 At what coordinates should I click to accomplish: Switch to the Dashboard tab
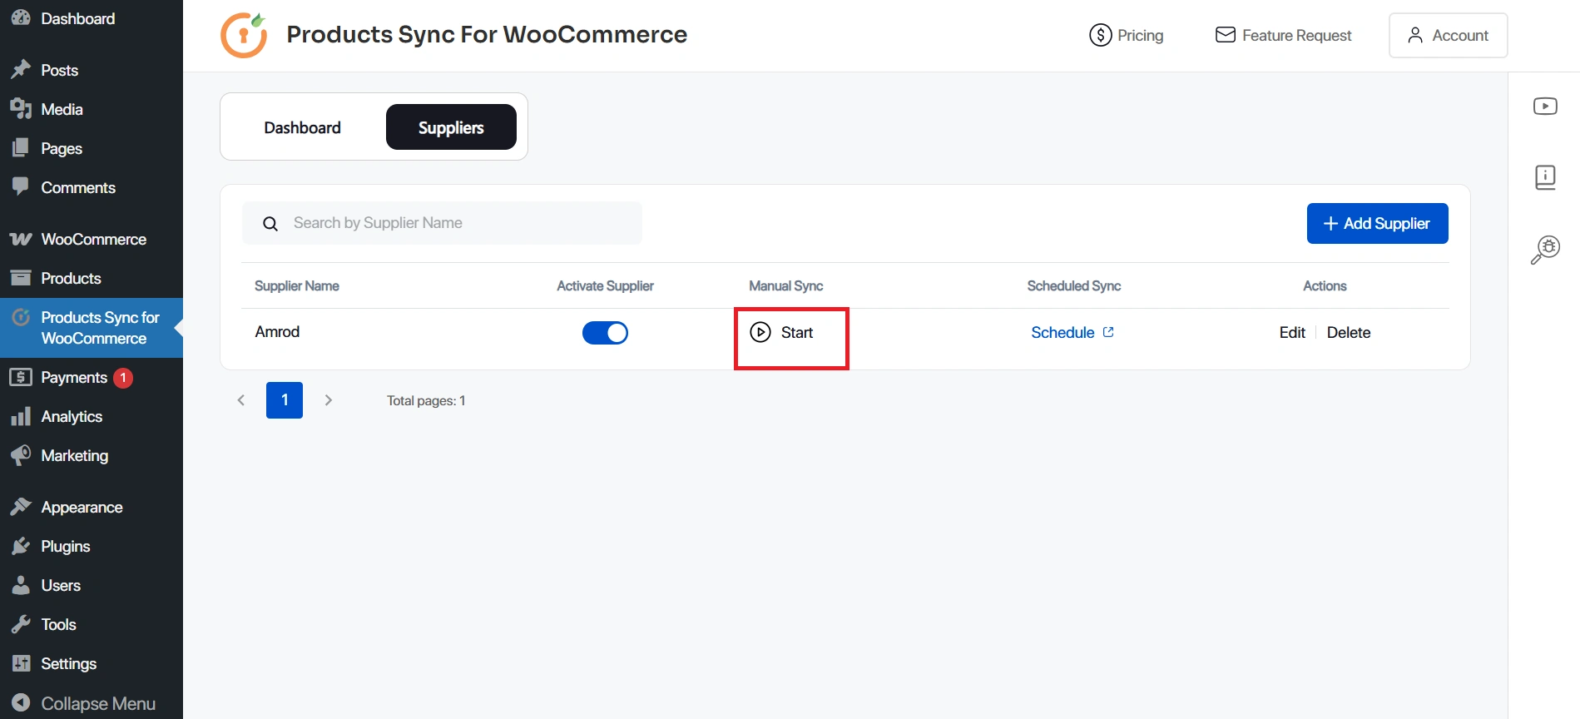point(302,127)
